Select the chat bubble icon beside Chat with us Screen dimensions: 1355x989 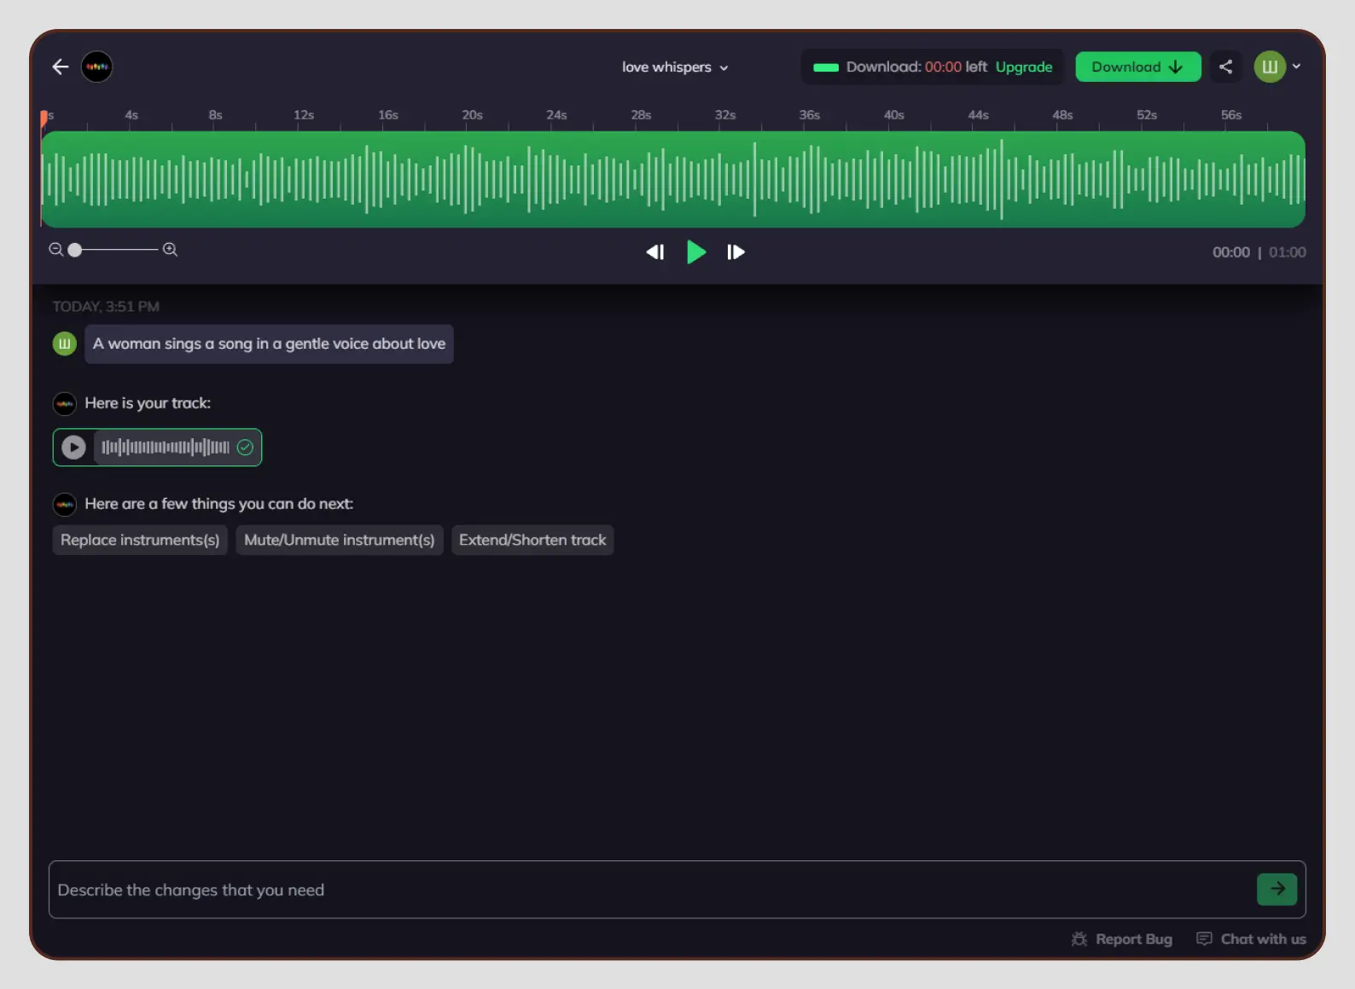point(1204,939)
